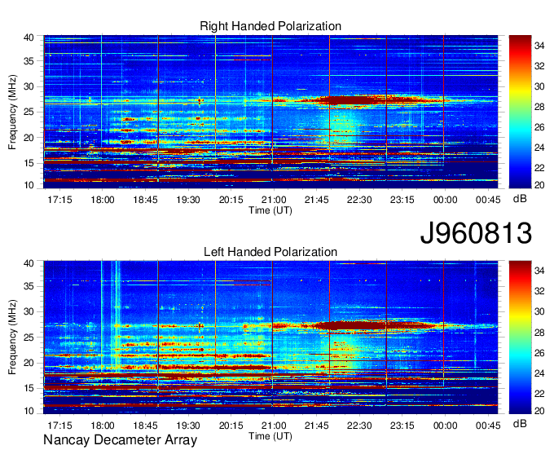Click the 18:00 tick under Right Handed plot
This screenshot has height=450, width=554.
103,200
